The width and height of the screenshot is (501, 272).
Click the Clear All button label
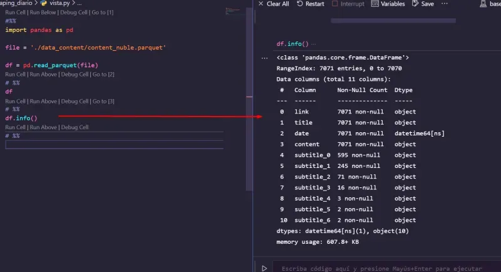277,4
